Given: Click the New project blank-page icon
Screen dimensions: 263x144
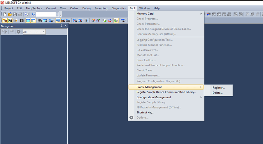Looking at the screenshot, I should [x=5, y=14].
